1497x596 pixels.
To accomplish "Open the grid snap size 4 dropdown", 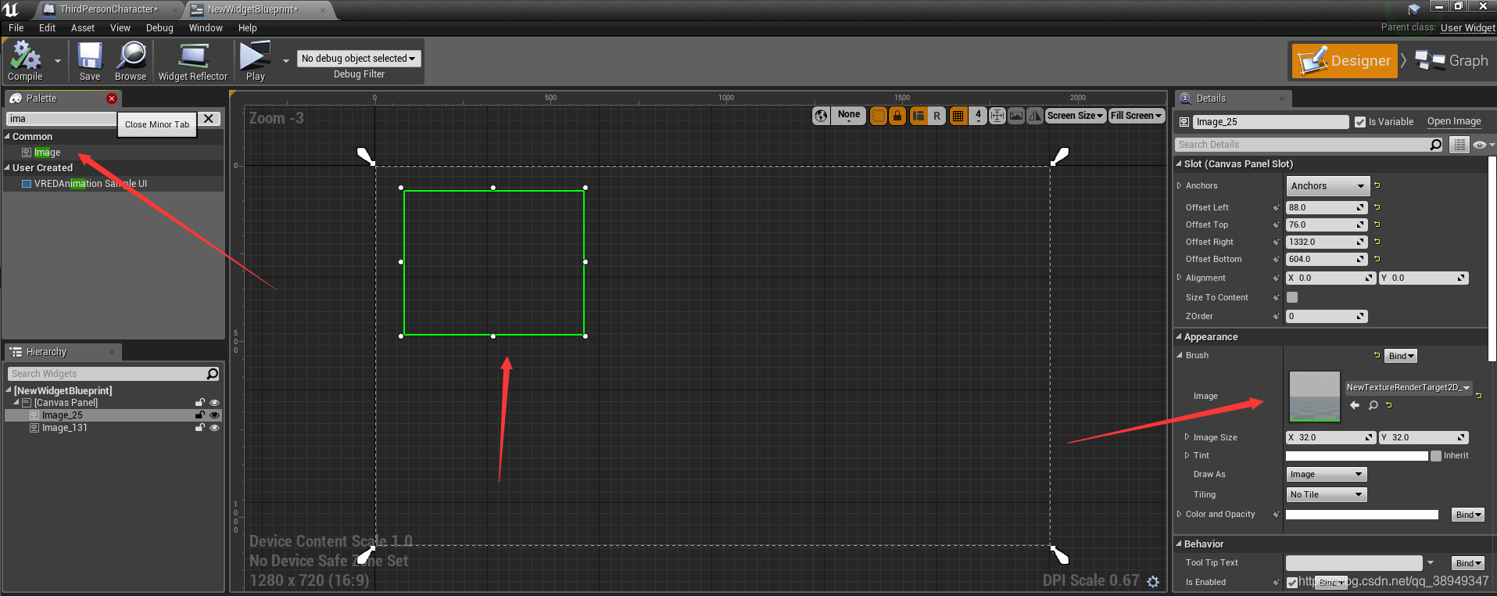I will point(978,116).
